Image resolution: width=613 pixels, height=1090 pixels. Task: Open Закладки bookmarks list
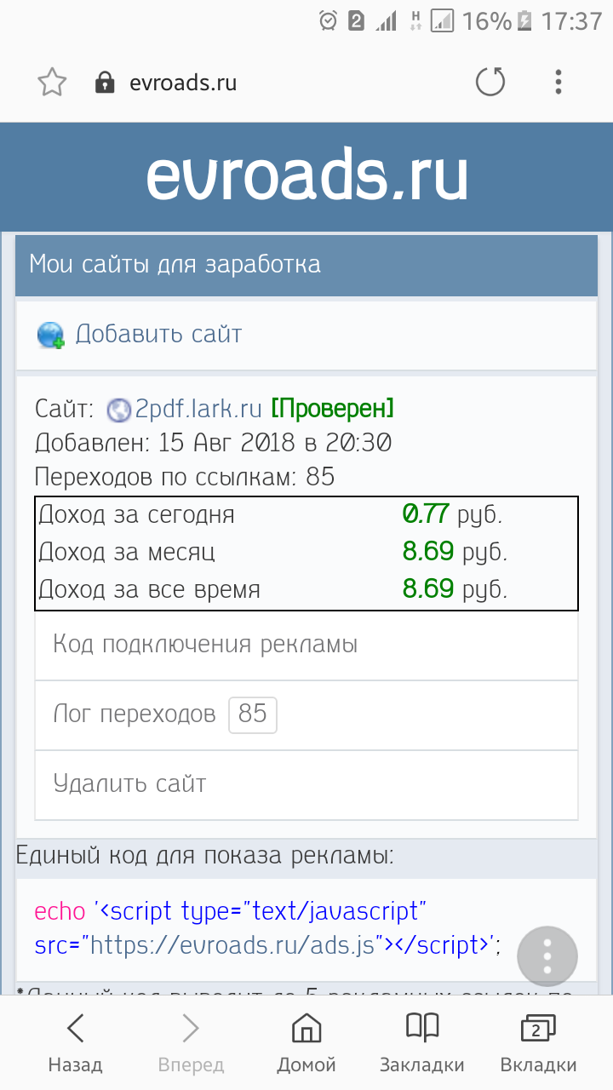tap(422, 1041)
